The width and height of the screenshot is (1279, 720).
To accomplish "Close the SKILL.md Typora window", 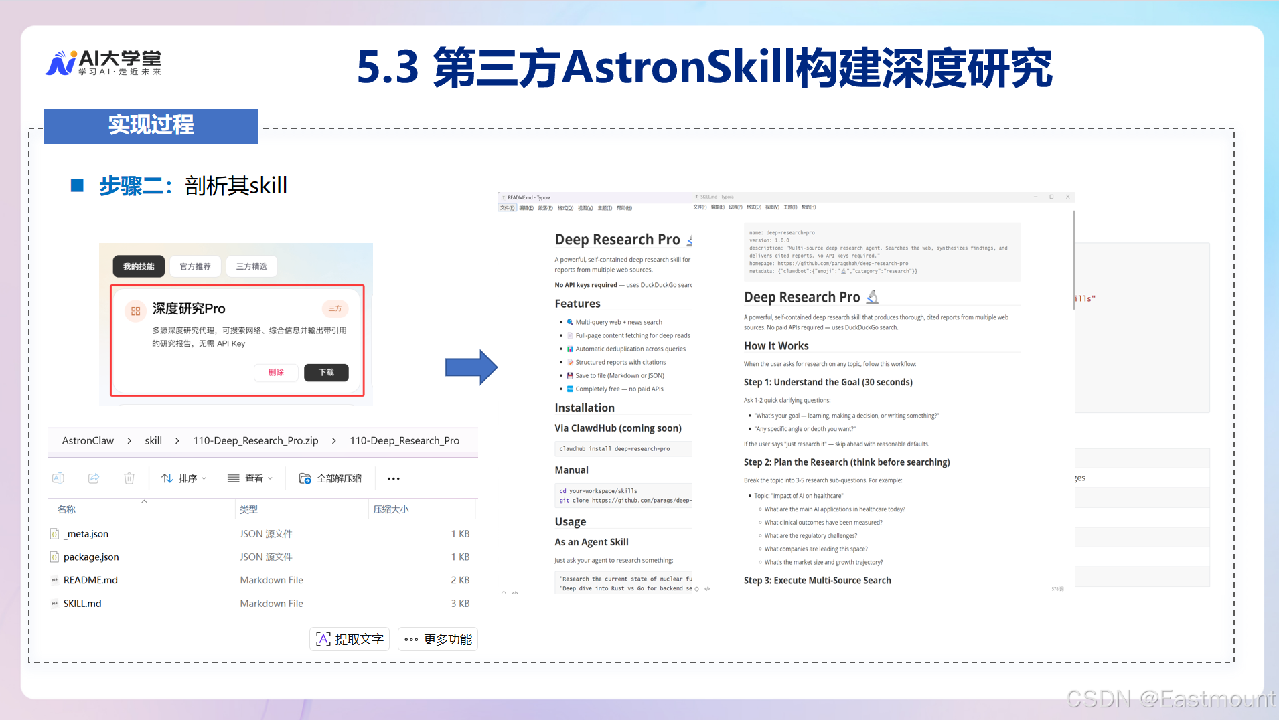I will 1068,197.
